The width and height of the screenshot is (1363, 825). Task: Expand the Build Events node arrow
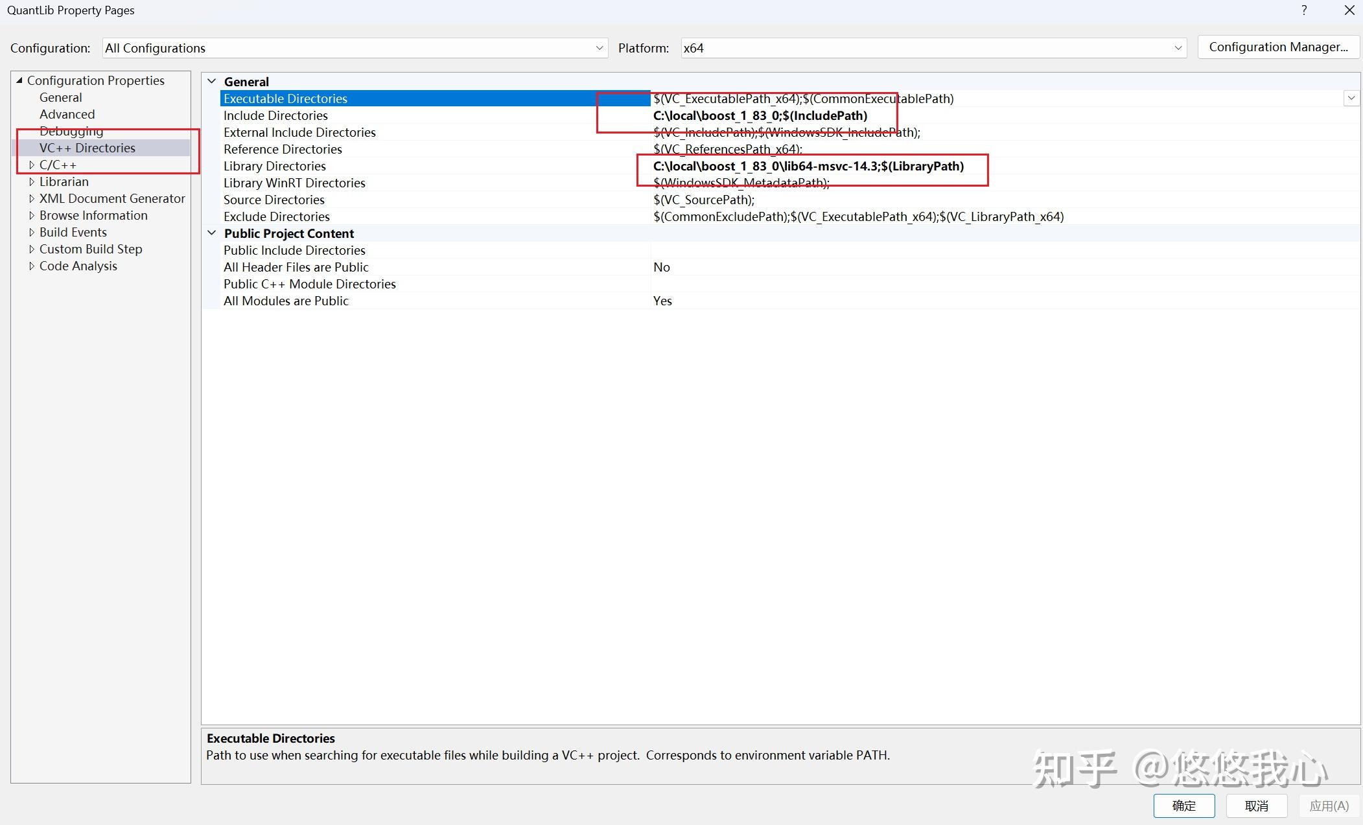point(31,233)
